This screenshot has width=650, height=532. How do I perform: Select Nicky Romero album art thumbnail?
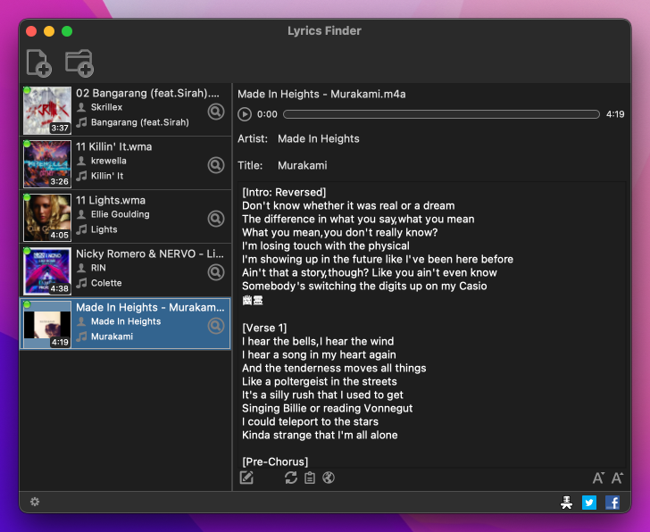(46, 271)
